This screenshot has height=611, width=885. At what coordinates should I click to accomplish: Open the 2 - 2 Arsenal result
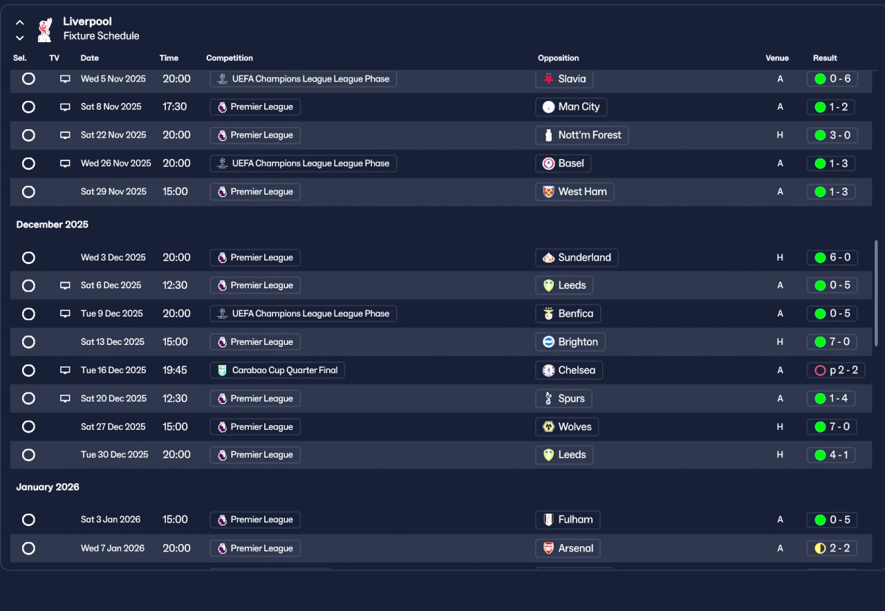point(832,548)
